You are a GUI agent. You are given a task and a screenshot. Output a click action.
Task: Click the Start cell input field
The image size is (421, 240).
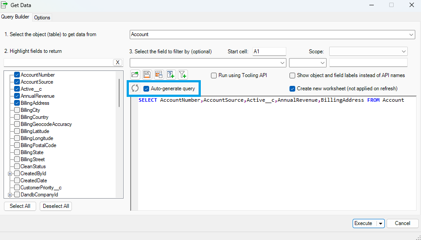(x=269, y=52)
